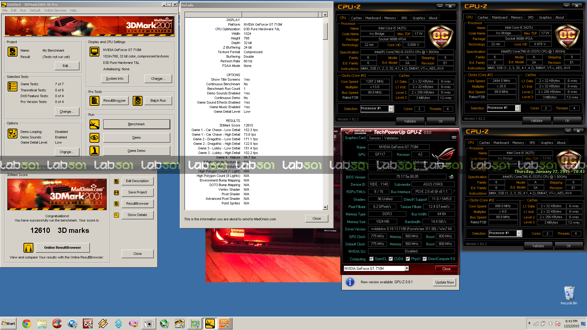Click the Save Project button
Image resolution: width=587 pixels, height=330 pixels.
pyautogui.click(x=137, y=192)
